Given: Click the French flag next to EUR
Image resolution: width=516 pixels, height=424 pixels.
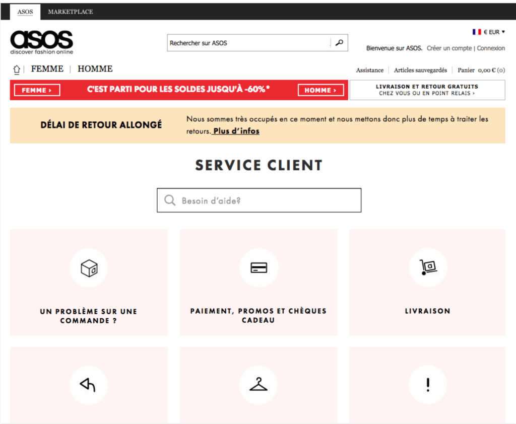Looking at the screenshot, I should click(476, 32).
